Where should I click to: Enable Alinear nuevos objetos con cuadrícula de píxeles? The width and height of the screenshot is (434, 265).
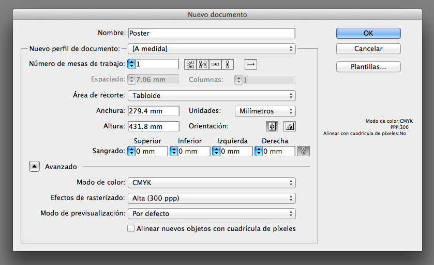coord(131,228)
